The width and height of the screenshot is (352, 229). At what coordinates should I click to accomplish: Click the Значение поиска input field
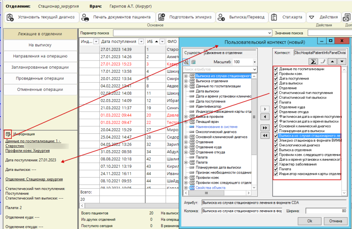coord(330,33)
